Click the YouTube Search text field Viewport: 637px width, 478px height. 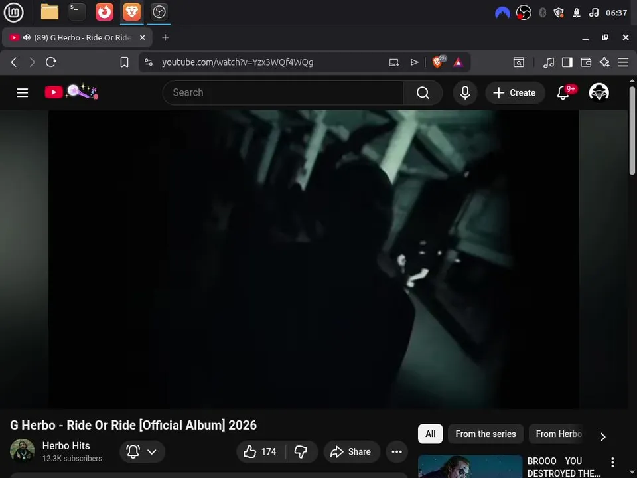pyautogui.click(x=283, y=93)
